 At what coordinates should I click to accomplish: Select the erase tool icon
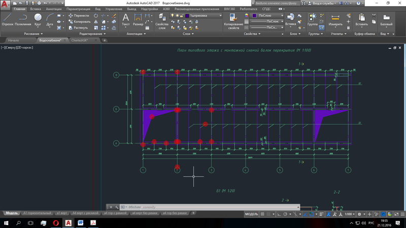point(114,16)
